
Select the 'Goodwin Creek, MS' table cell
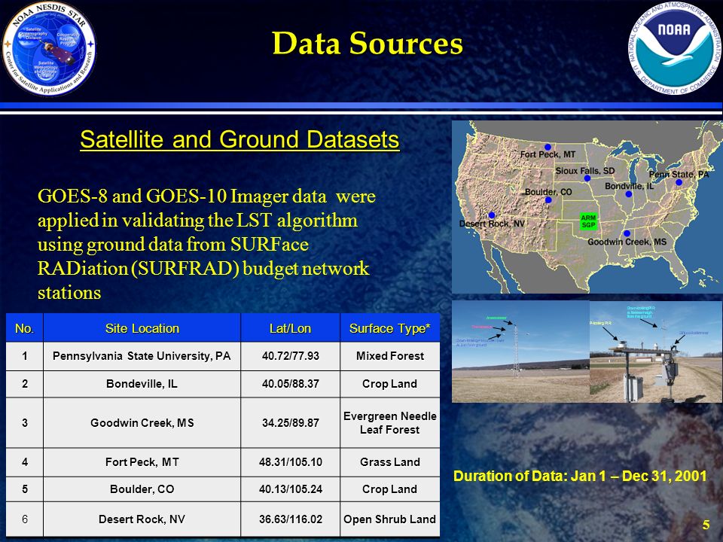[x=142, y=422]
